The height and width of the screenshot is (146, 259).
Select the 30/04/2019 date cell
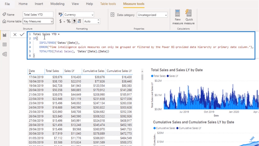(x=36, y=134)
